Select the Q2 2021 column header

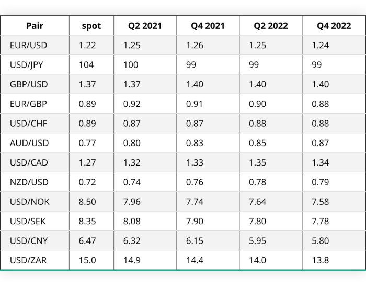(x=145, y=26)
